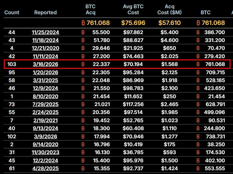Sort table by the Count column header
The image size is (233, 174).
12,12
